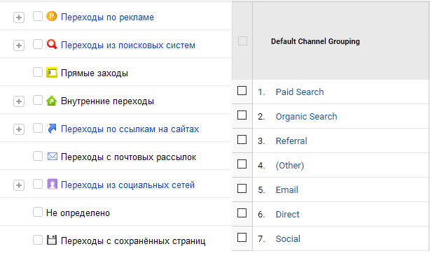Click the Переходы с сохранённых страниц label

(x=133, y=241)
